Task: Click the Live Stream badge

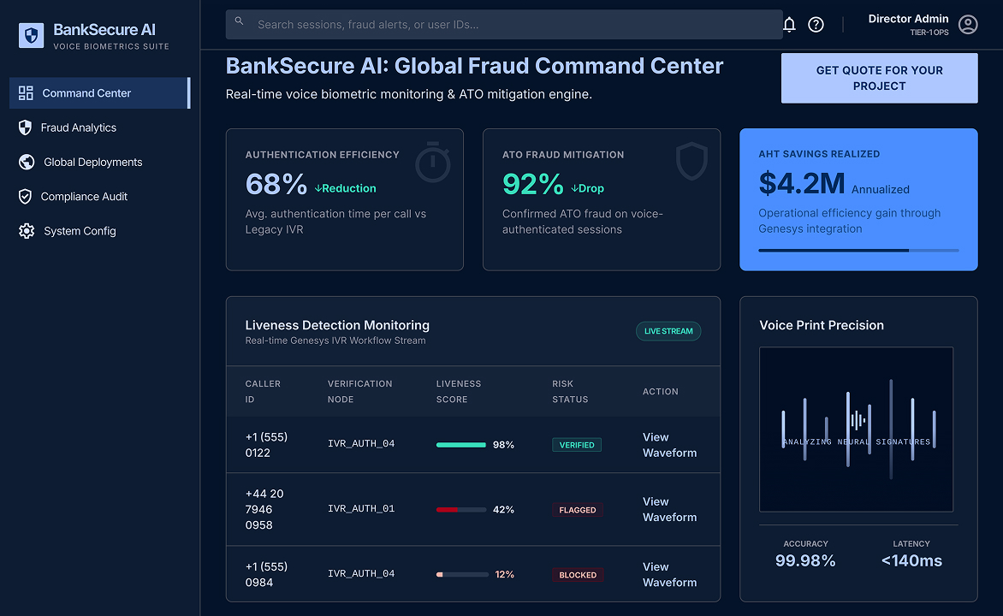Action: click(x=668, y=331)
